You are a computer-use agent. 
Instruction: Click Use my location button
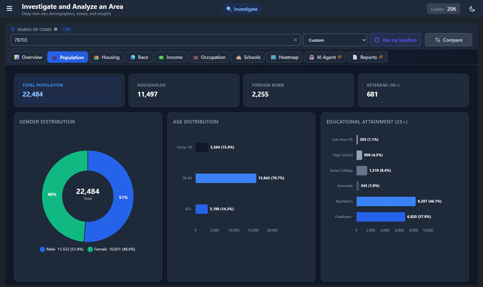[x=395, y=40]
